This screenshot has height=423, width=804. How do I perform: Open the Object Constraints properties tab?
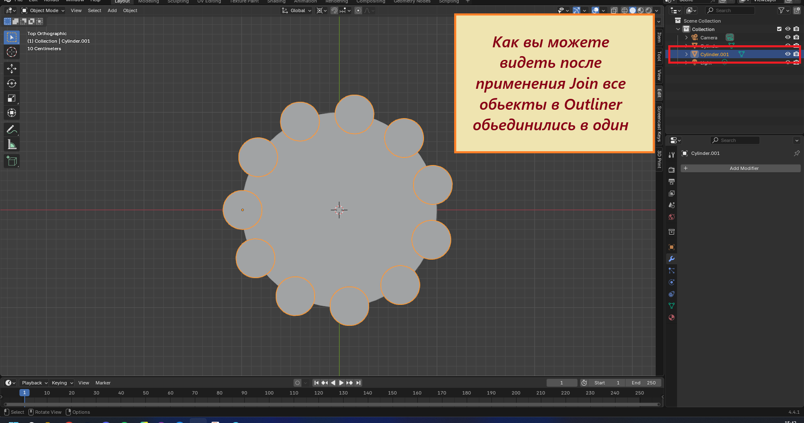672,294
